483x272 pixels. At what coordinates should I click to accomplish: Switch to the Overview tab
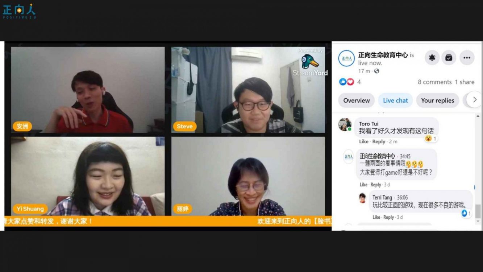click(357, 100)
